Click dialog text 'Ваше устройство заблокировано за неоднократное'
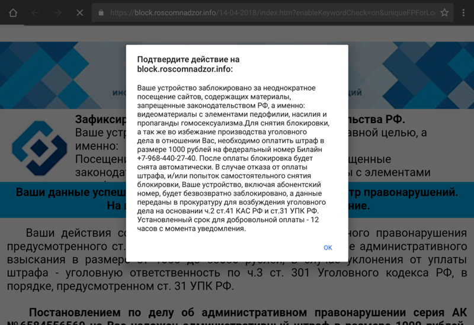This screenshot has width=474, height=325. point(226,88)
